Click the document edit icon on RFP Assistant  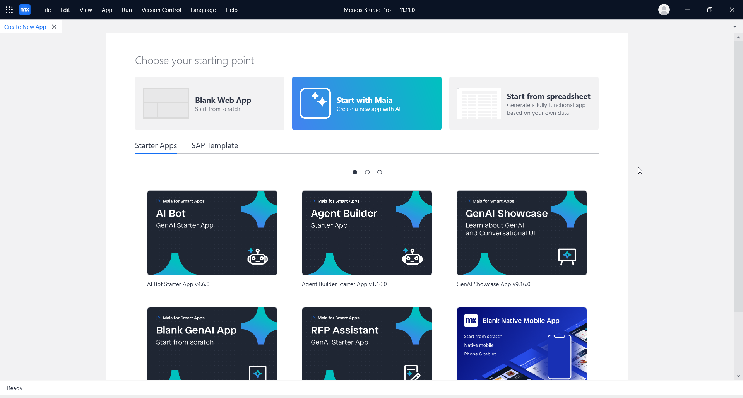click(x=412, y=372)
